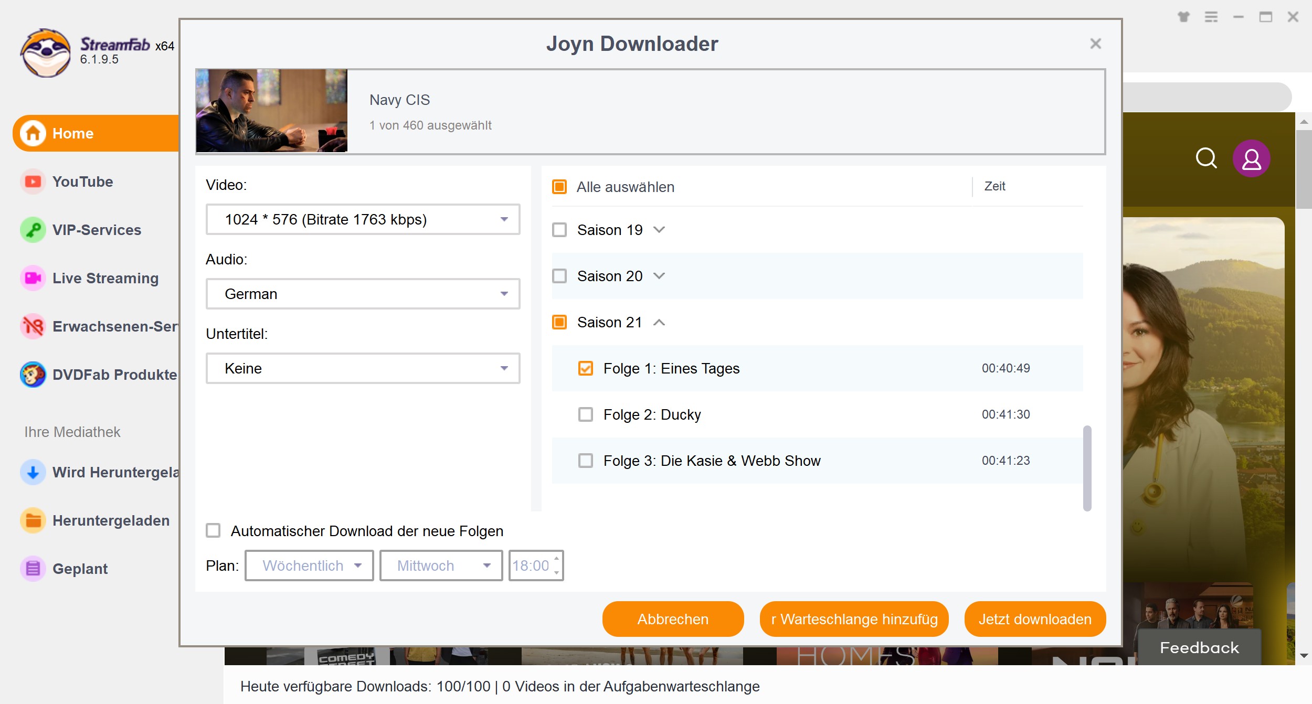Viewport: 1312px width, 704px height.
Task: Open the YouTube menu item
Action: coord(82,182)
